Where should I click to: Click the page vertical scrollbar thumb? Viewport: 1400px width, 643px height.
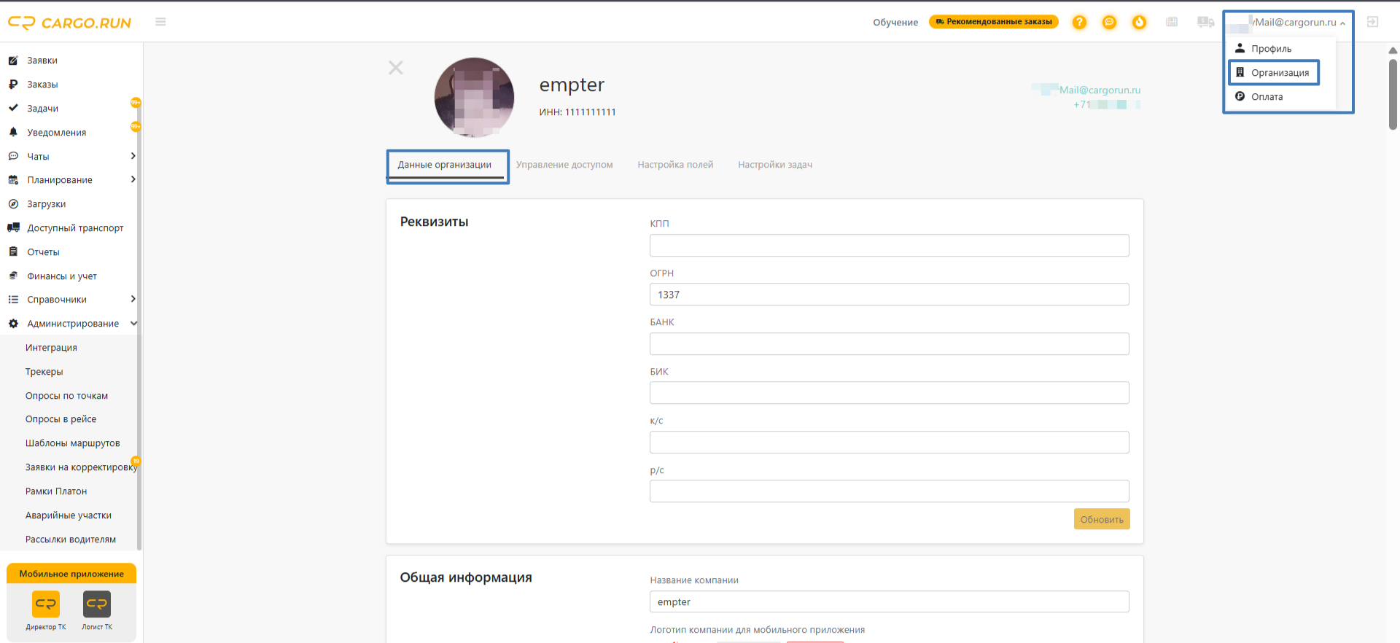coord(1393,94)
